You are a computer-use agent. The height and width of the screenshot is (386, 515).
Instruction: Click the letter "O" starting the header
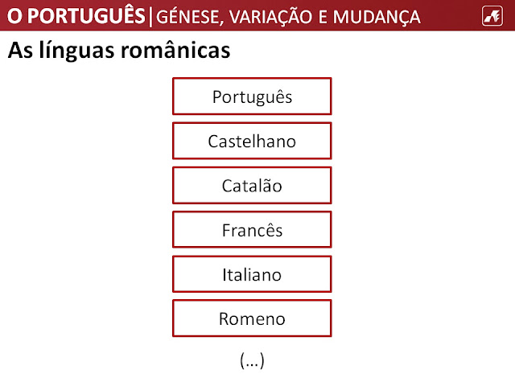(x=14, y=16)
